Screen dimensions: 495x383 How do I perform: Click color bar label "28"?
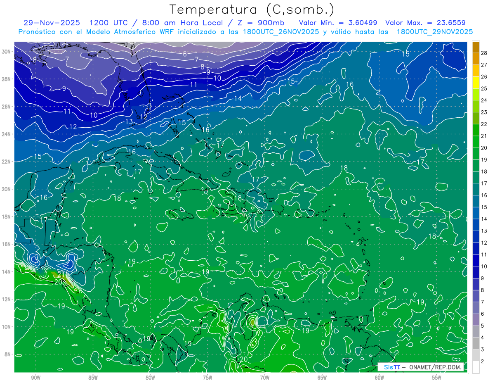484,53
